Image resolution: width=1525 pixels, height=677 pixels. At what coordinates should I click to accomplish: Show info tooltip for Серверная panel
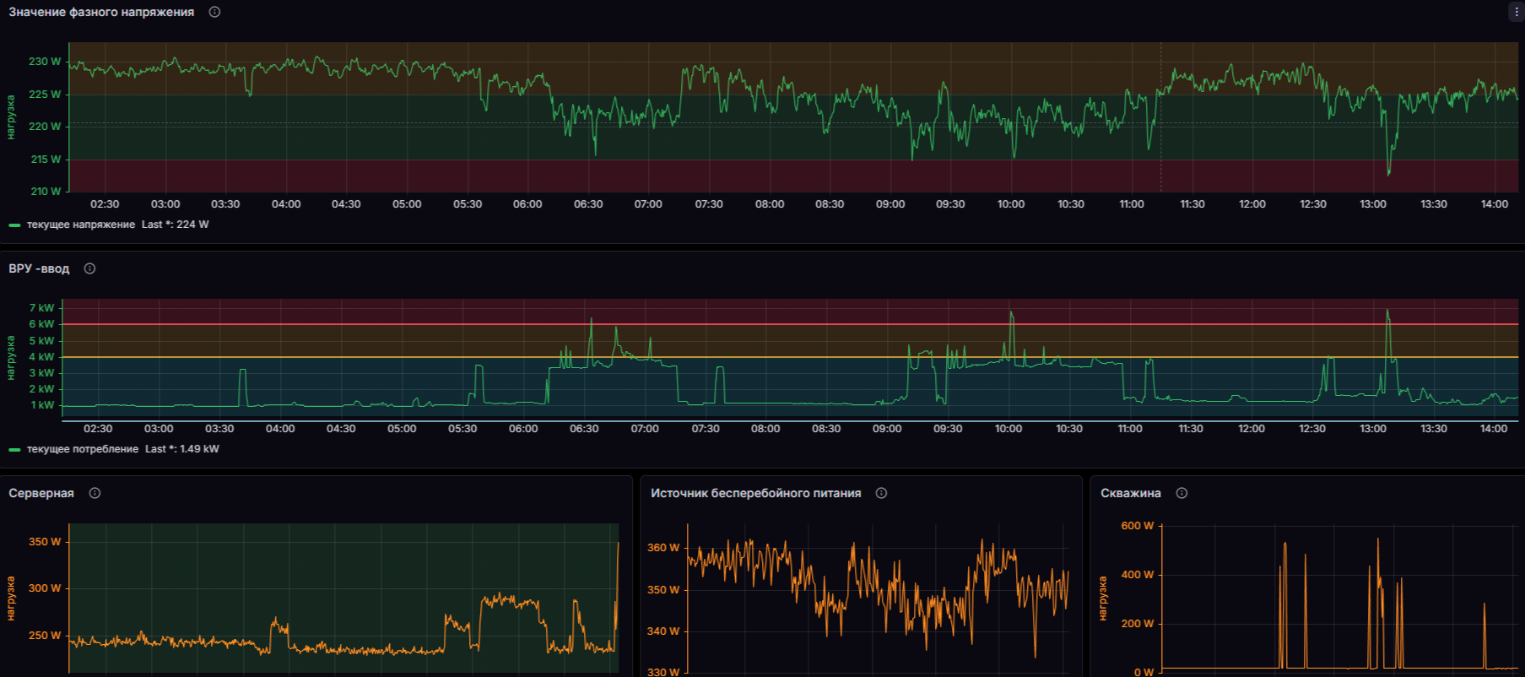pos(95,493)
